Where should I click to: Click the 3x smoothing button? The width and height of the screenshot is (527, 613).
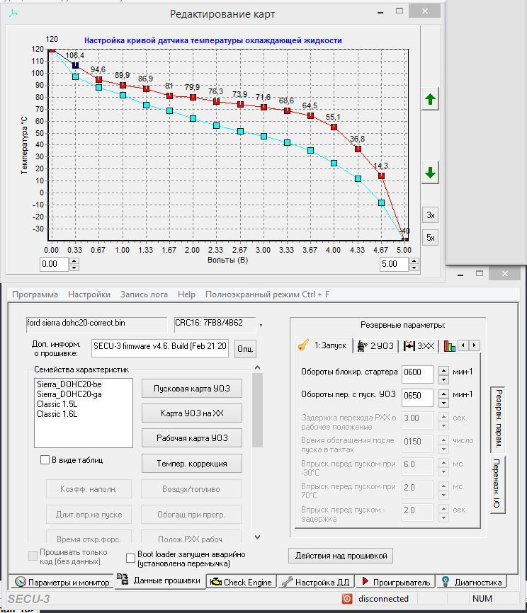click(430, 215)
